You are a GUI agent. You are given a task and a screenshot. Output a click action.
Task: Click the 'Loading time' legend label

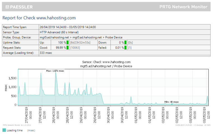click(15, 130)
